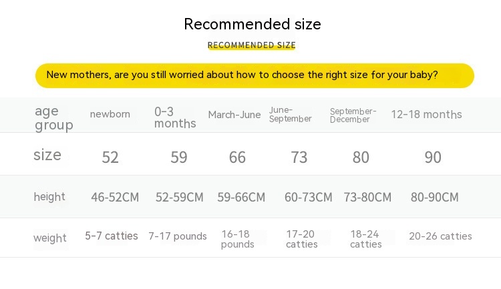The width and height of the screenshot is (501, 289).
Task: Click the "size" row label
Action: coord(47,156)
